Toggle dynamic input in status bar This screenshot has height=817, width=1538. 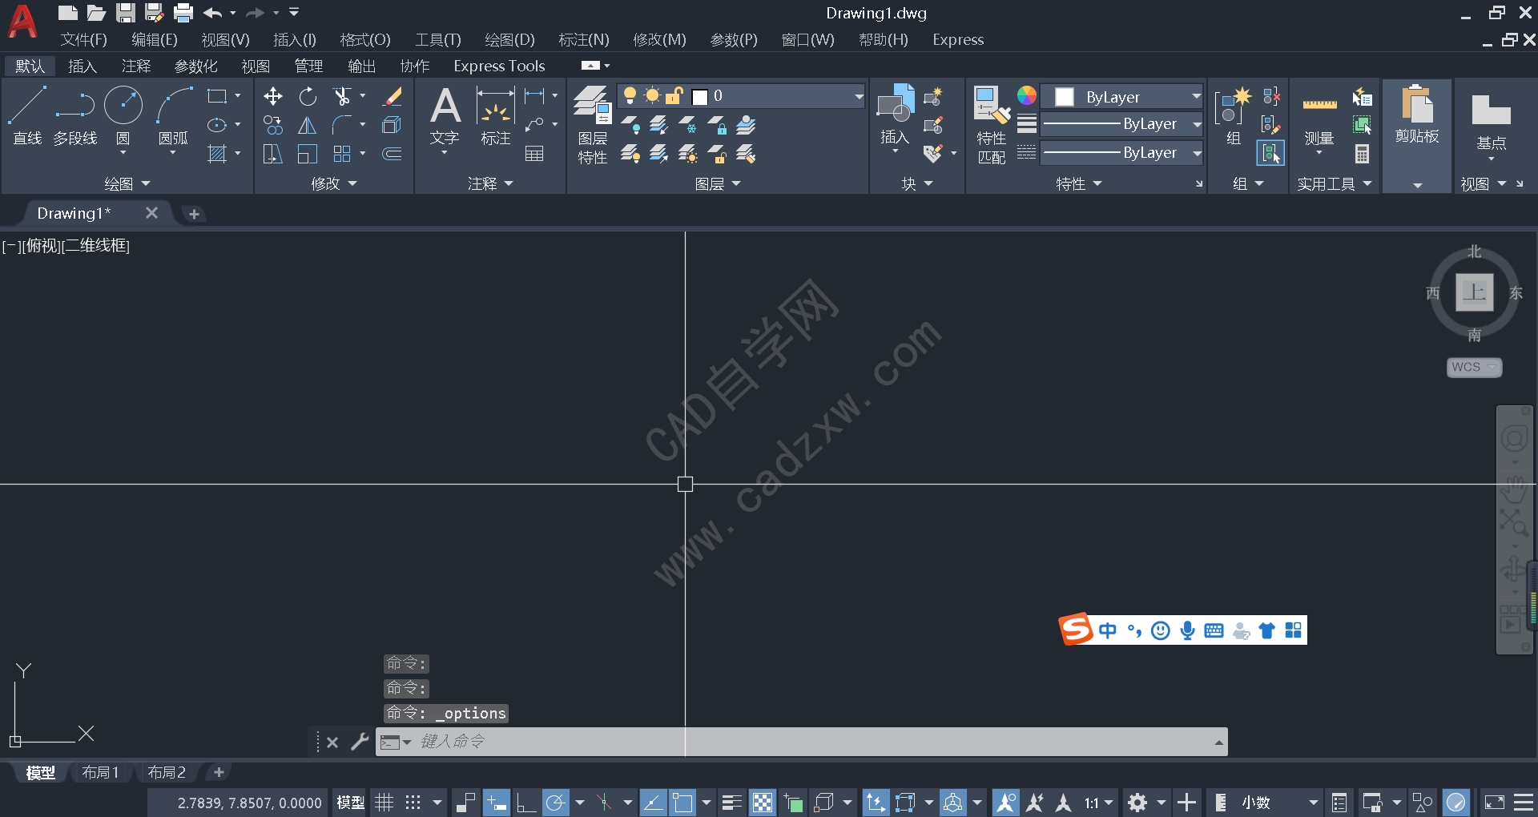tap(496, 803)
